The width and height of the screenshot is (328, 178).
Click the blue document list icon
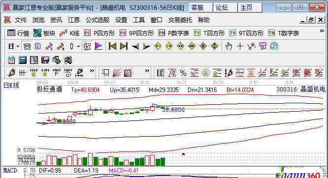(x=37, y=46)
